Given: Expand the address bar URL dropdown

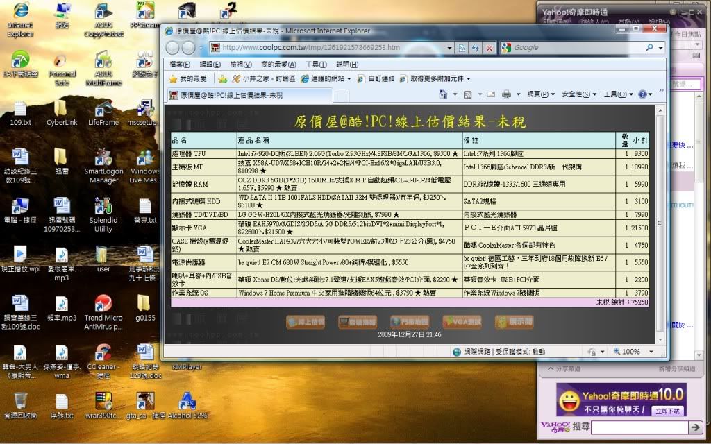Looking at the screenshot, I should pyautogui.click(x=449, y=48).
